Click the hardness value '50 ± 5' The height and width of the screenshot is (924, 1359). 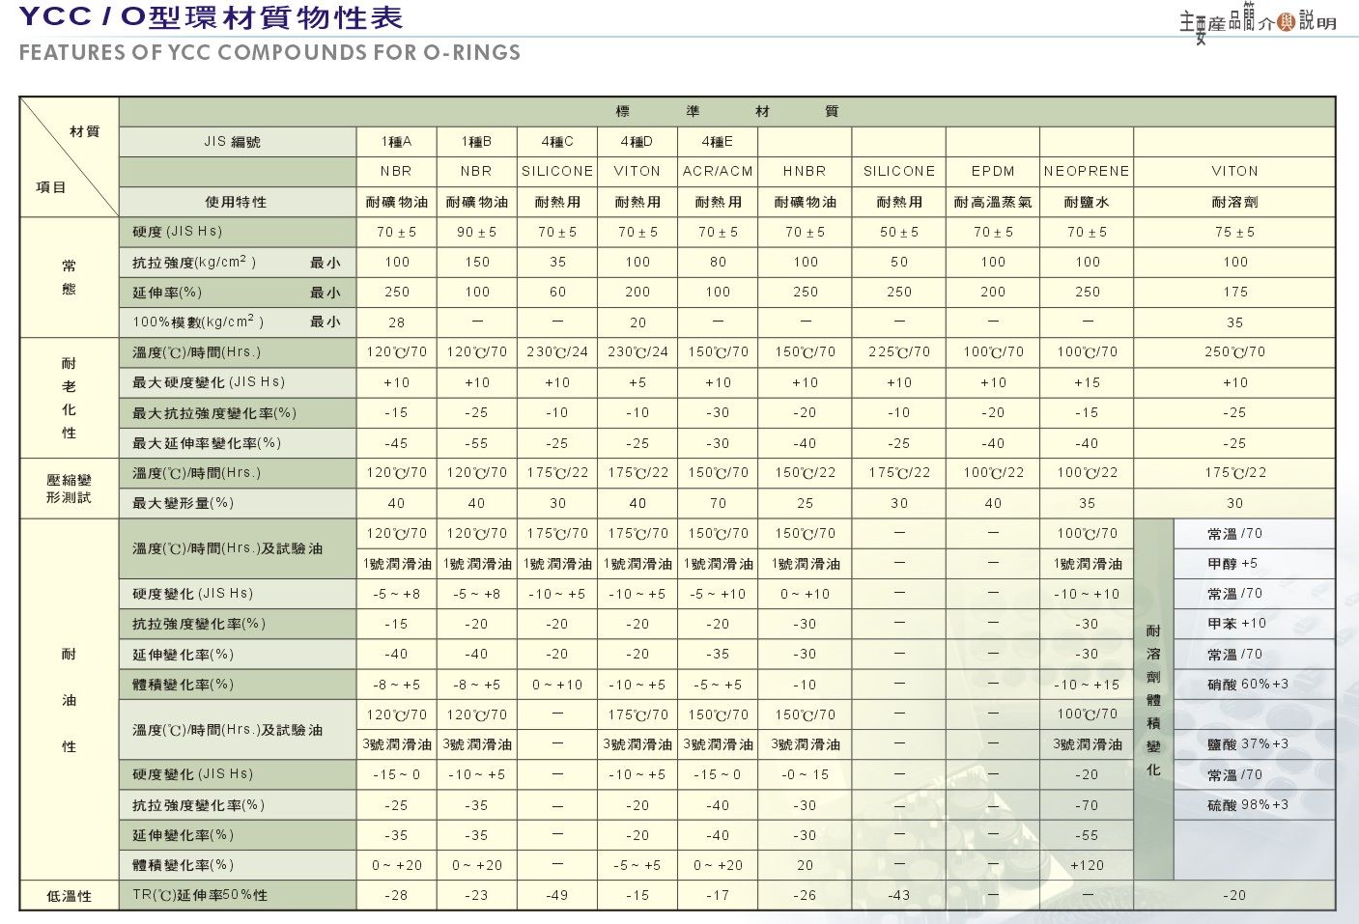tap(899, 232)
